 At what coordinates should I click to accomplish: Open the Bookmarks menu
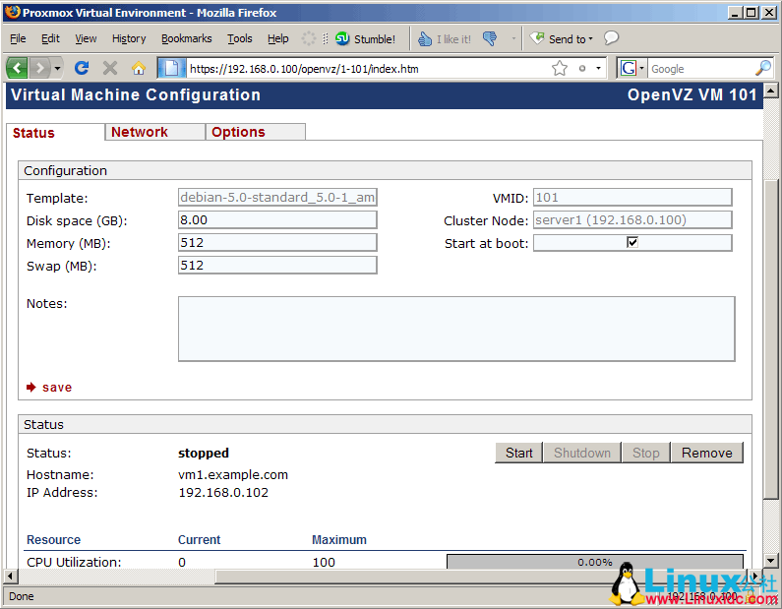(186, 38)
